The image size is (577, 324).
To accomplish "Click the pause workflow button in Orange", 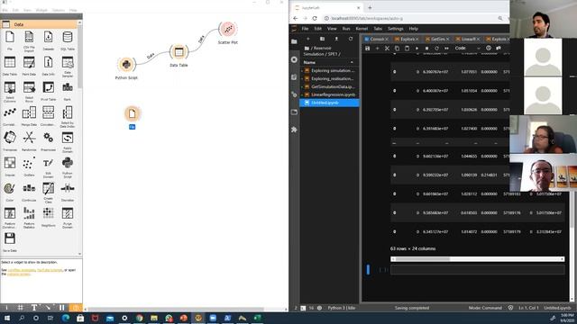I will pos(61,308).
